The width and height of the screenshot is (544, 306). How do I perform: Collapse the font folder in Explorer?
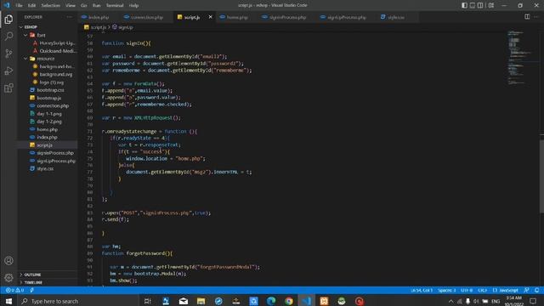[x=48, y=35]
